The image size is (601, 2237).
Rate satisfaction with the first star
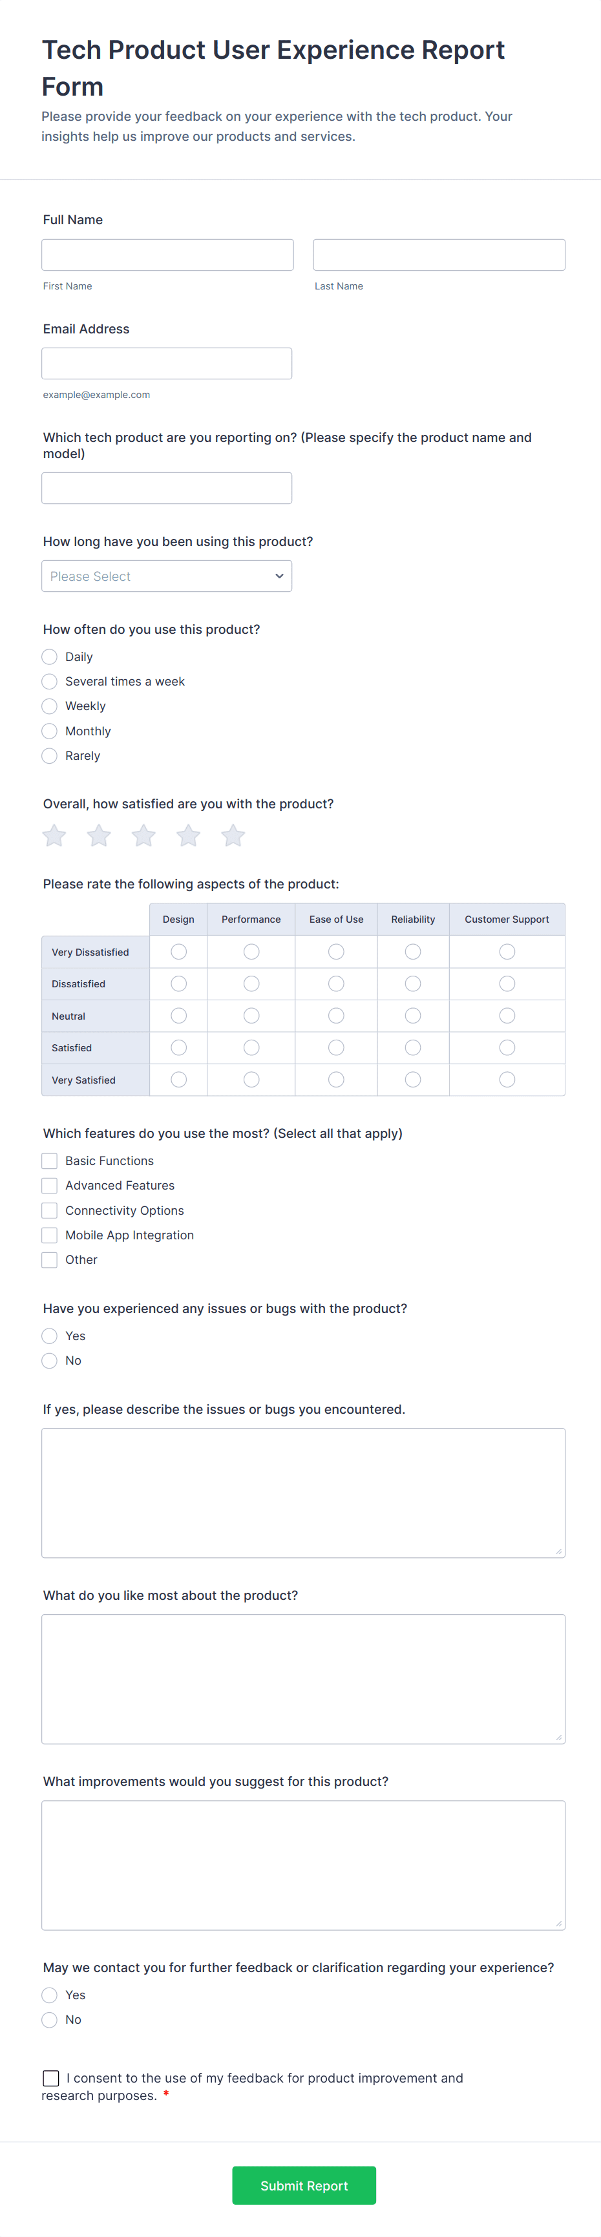coord(55,835)
